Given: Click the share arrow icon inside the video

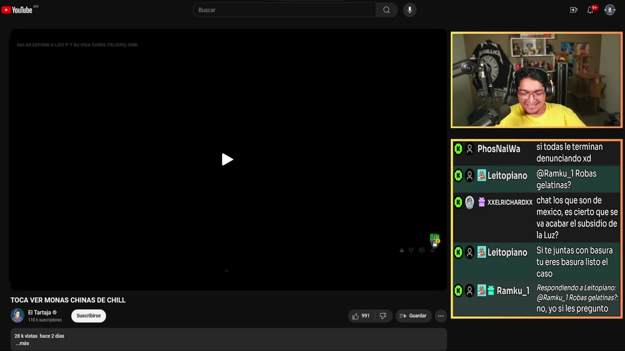Looking at the screenshot, I should pos(433,250).
